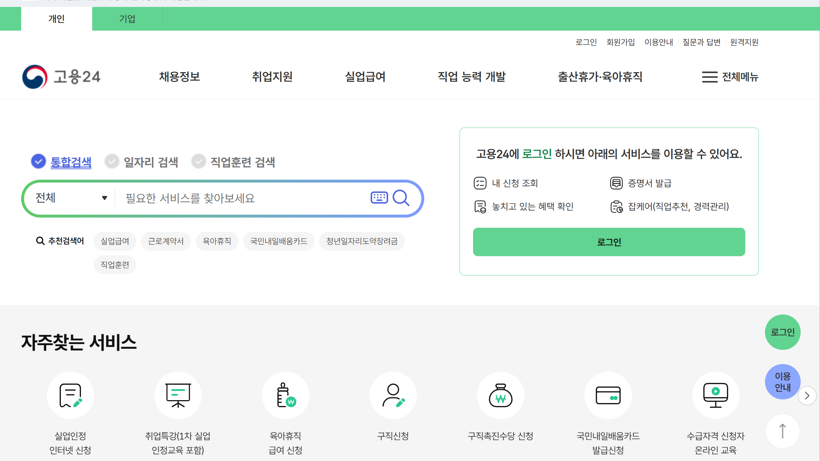The width and height of the screenshot is (820, 461).
Task: Click the 육아휴직 급여 신청 baby bottle icon
Action: click(285, 395)
